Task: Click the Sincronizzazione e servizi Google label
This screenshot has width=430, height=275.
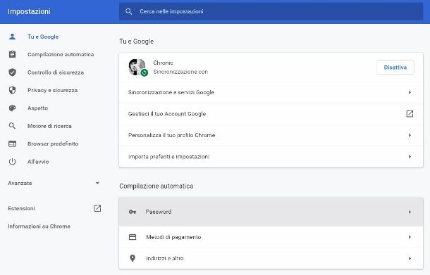Action: (x=171, y=93)
